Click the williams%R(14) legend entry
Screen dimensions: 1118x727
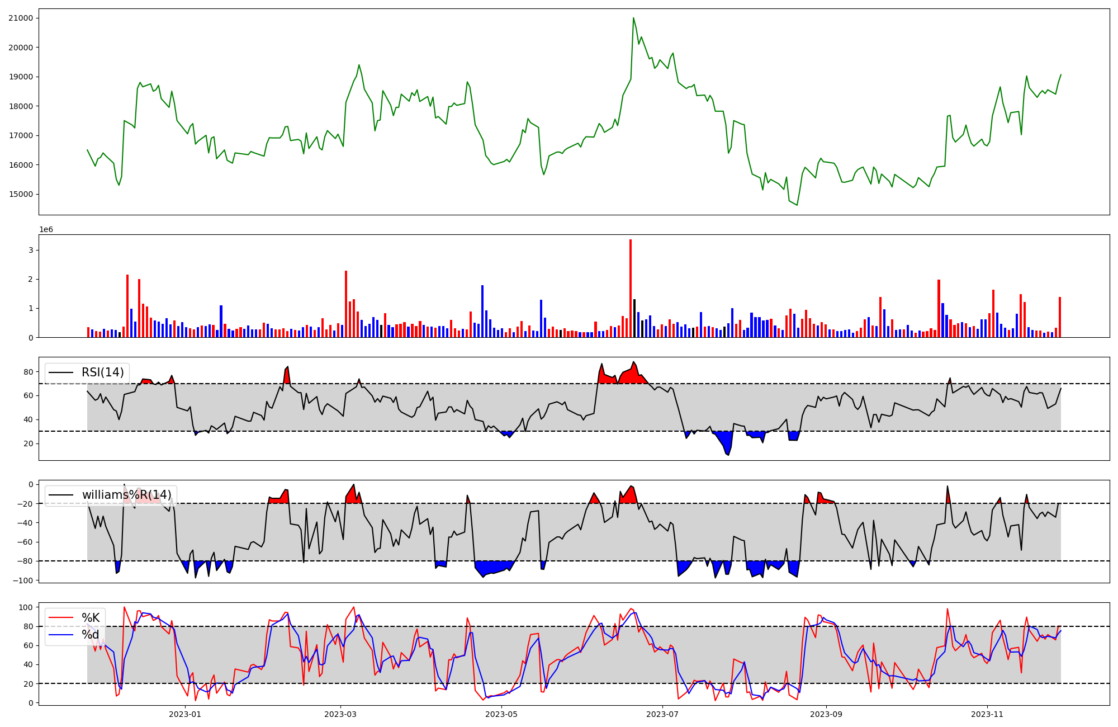coord(126,495)
